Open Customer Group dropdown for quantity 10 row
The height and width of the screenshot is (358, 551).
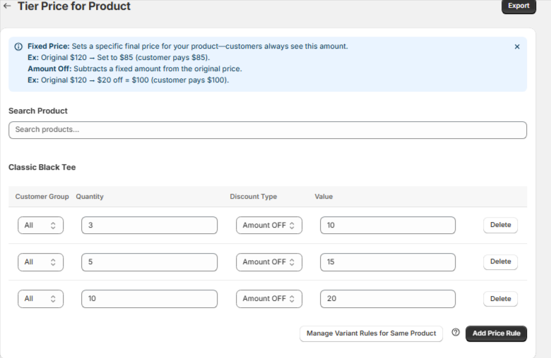point(40,299)
